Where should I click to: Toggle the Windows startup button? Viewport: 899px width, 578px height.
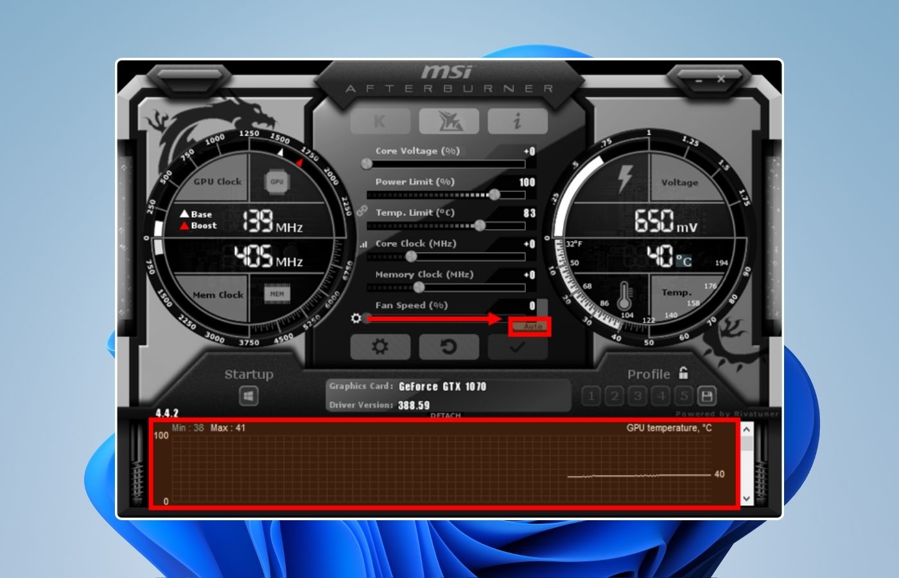pyautogui.click(x=249, y=396)
